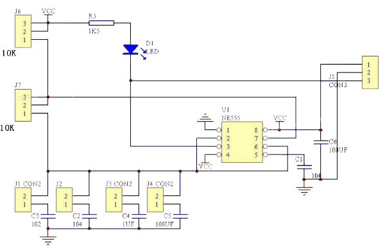Select the NE555 U1 chip body
This screenshot has height=248, width=385.
(242, 142)
